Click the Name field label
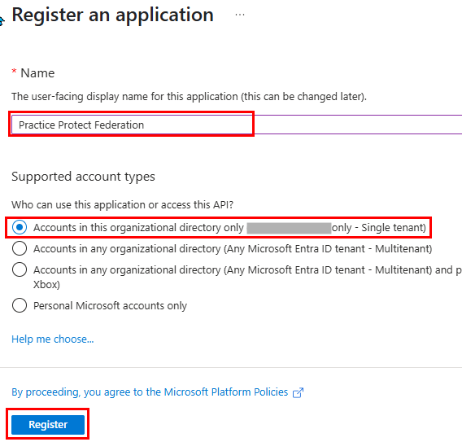This screenshot has width=462, height=442. tap(37, 73)
